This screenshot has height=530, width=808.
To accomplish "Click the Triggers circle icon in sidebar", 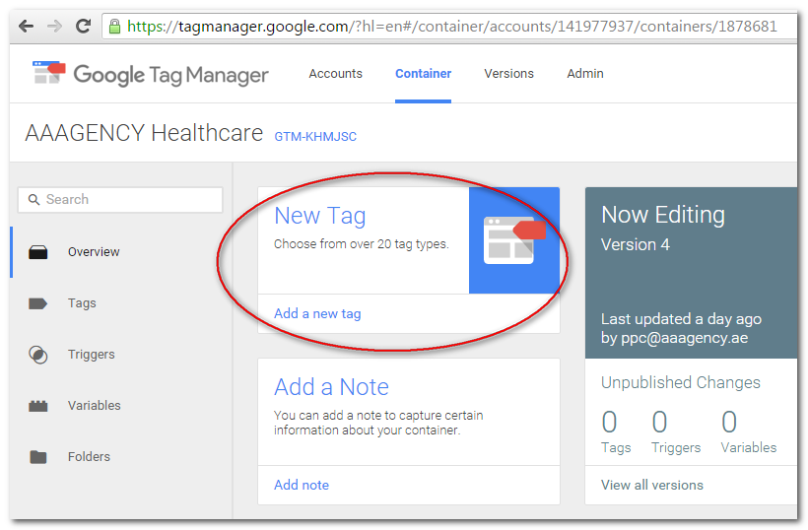I will click(38, 355).
